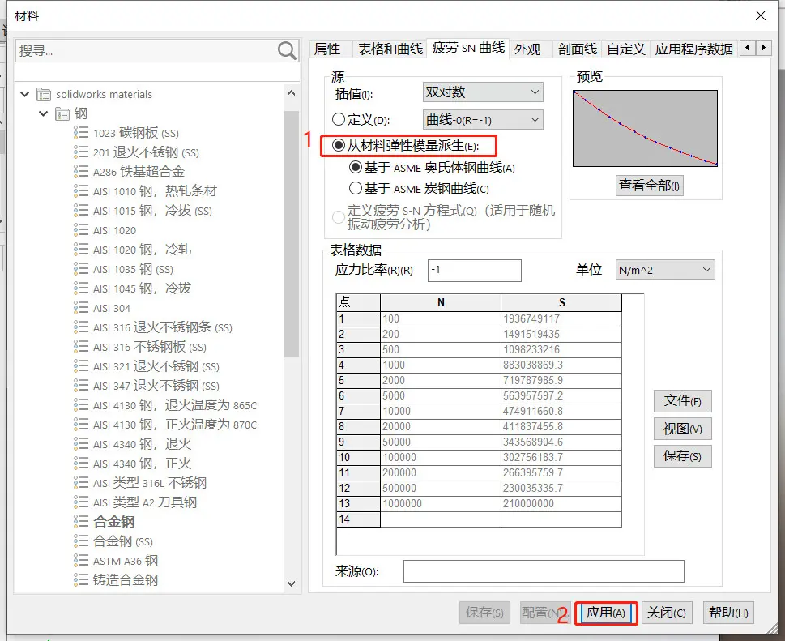Select AISI 1045 钢，冷拔 material
The height and width of the screenshot is (641, 785).
(143, 288)
